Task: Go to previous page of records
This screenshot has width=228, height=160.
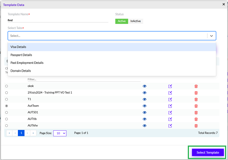Action: [15, 133]
